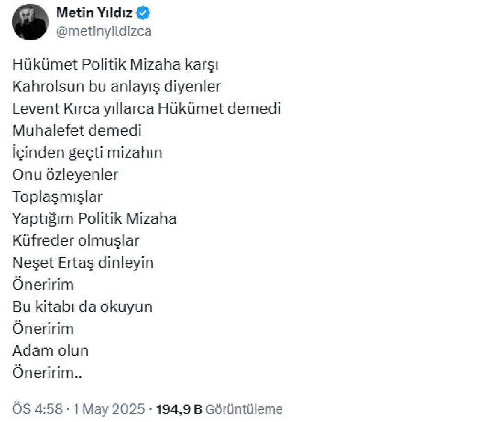The height and width of the screenshot is (422, 494).
Task: Click the line 'Hükümet Politik Mizaha karşı'
Action: pos(115,65)
